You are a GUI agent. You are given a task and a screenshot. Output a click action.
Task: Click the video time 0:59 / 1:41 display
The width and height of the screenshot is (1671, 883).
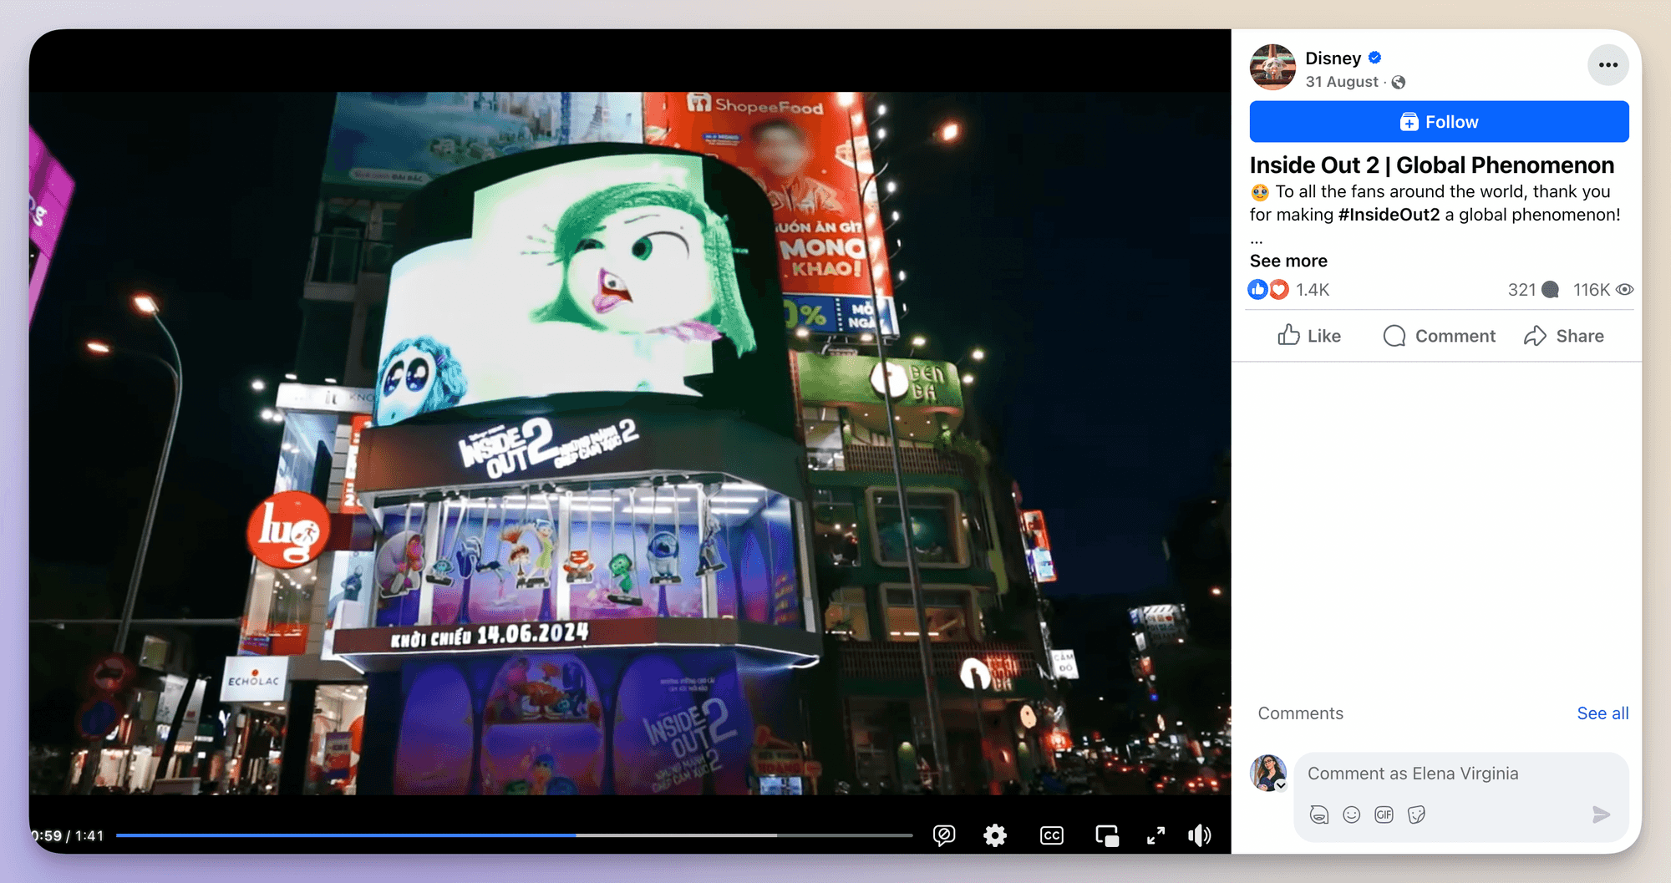click(x=68, y=835)
